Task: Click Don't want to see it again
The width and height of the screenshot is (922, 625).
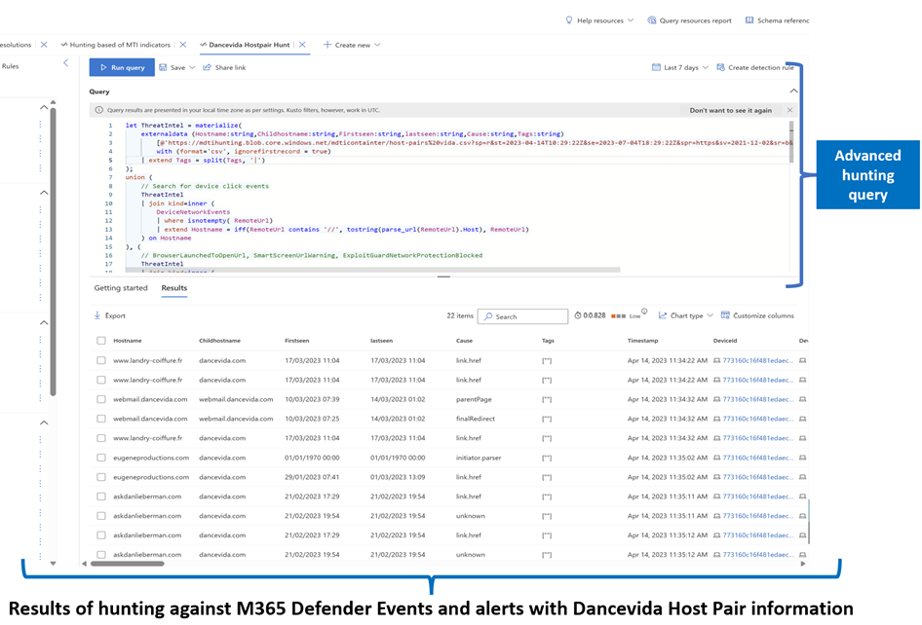Action: coord(730,110)
